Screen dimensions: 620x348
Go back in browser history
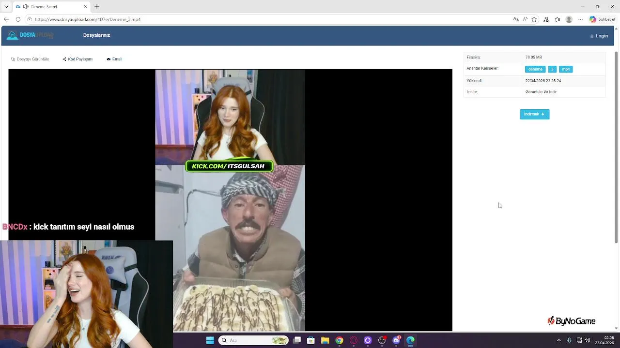(6, 19)
